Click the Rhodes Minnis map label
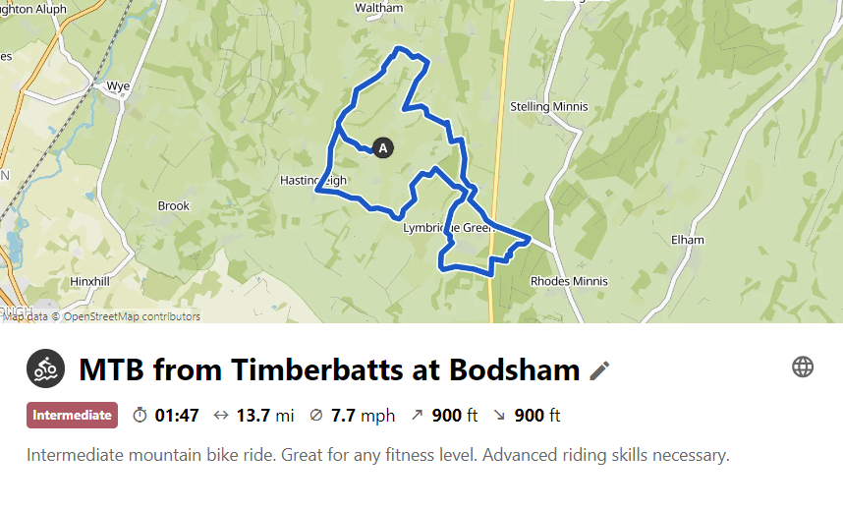The width and height of the screenshot is (843, 509). pos(569,281)
